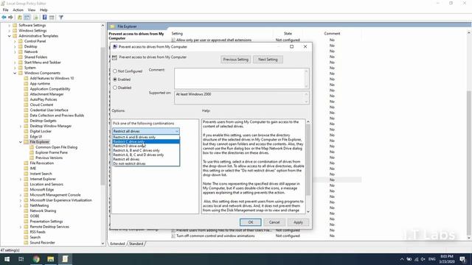Select Common Open File Dialog tree item
The image size is (472, 265).
point(56,147)
